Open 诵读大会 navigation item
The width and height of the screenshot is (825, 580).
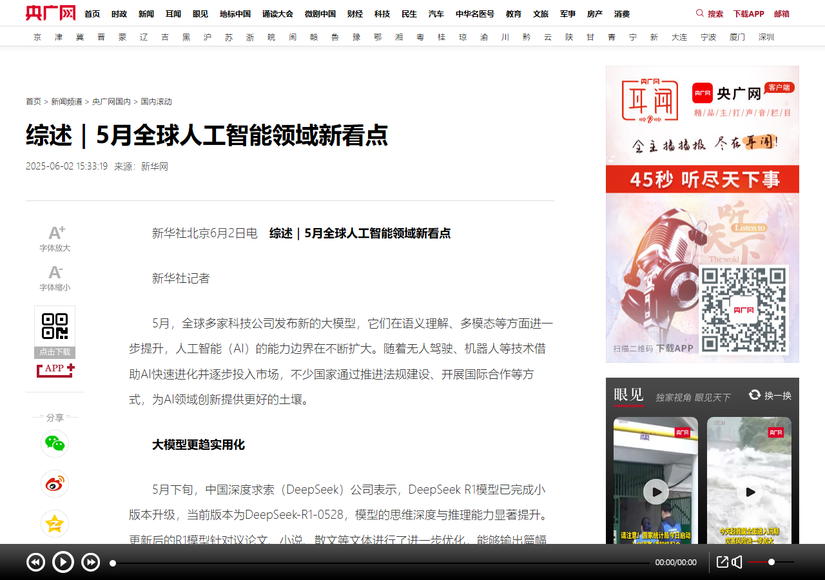[x=278, y=14]
